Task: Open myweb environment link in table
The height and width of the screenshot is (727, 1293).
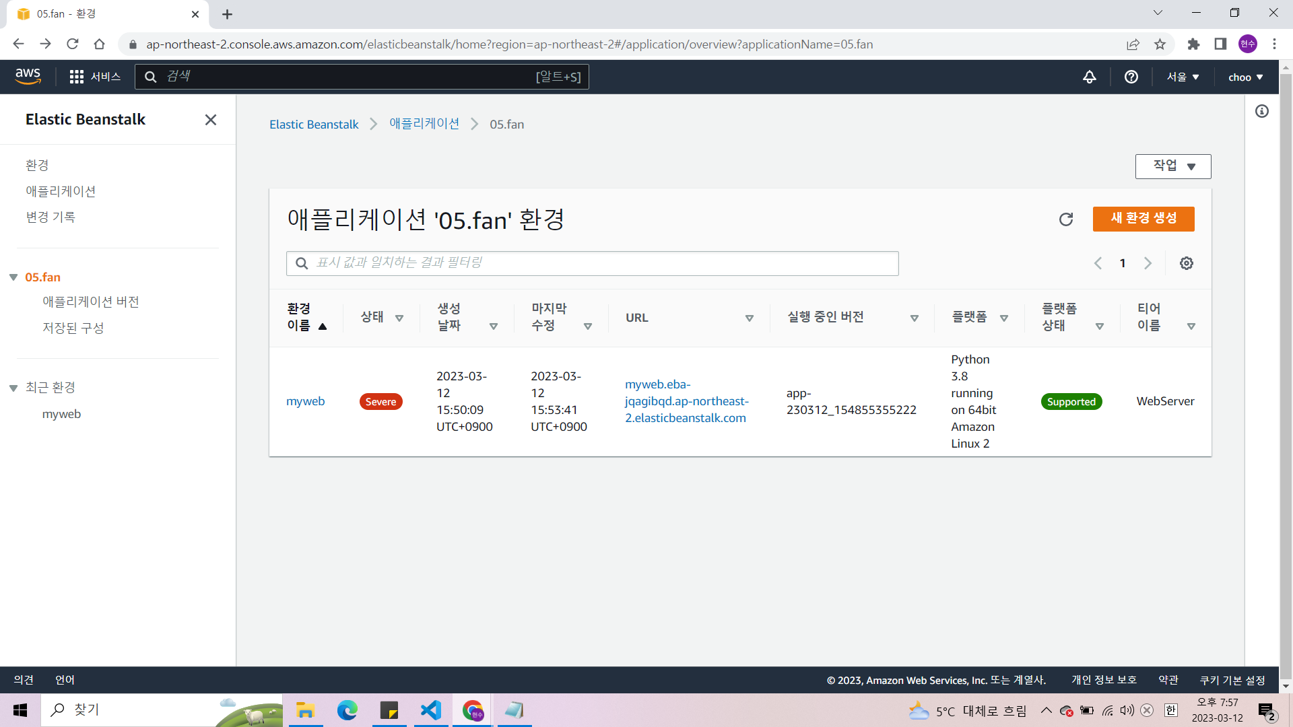Action: [x=305, y=401]
